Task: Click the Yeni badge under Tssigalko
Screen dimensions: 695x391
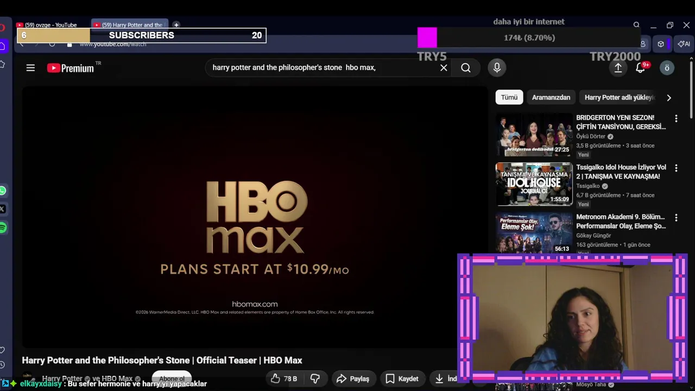Action: pyautogui.click(x=583, y=204)
